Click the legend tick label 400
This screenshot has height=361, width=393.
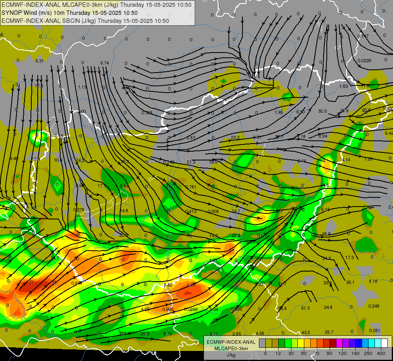(x=381, y=353)
